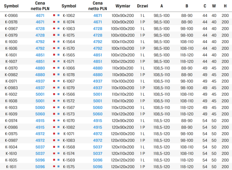Click the price 4671 next to K-0966
Screen dimensions: 232x170
click(x=40, y=16)
